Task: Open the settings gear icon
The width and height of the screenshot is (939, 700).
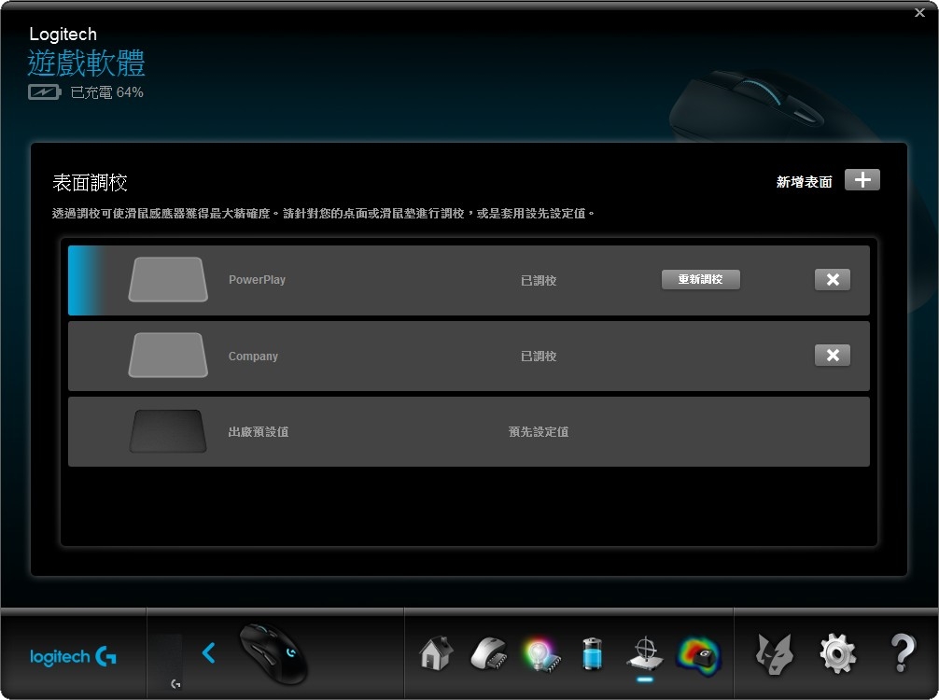Action: point(837,654)
